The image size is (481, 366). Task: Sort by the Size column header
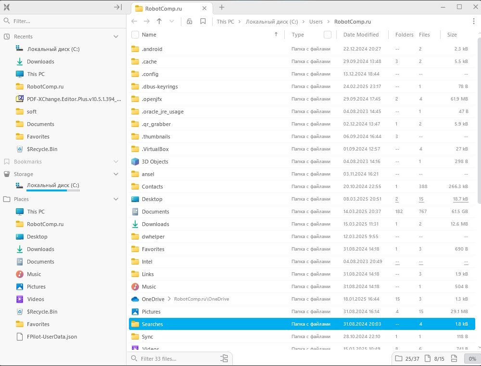tap(452, 35)
